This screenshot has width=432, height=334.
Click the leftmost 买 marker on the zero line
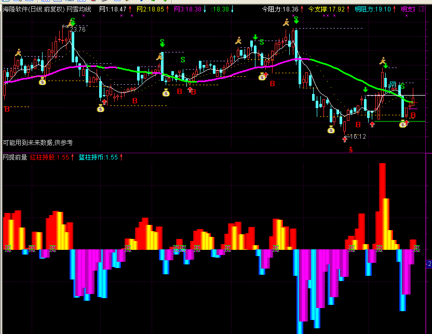(x=8, y=248)
